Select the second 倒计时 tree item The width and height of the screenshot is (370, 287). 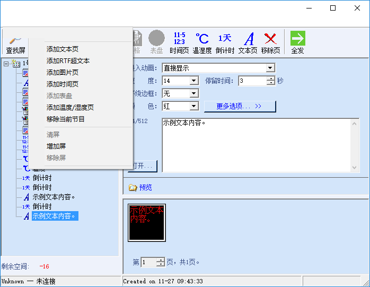(x=42, y=188)
